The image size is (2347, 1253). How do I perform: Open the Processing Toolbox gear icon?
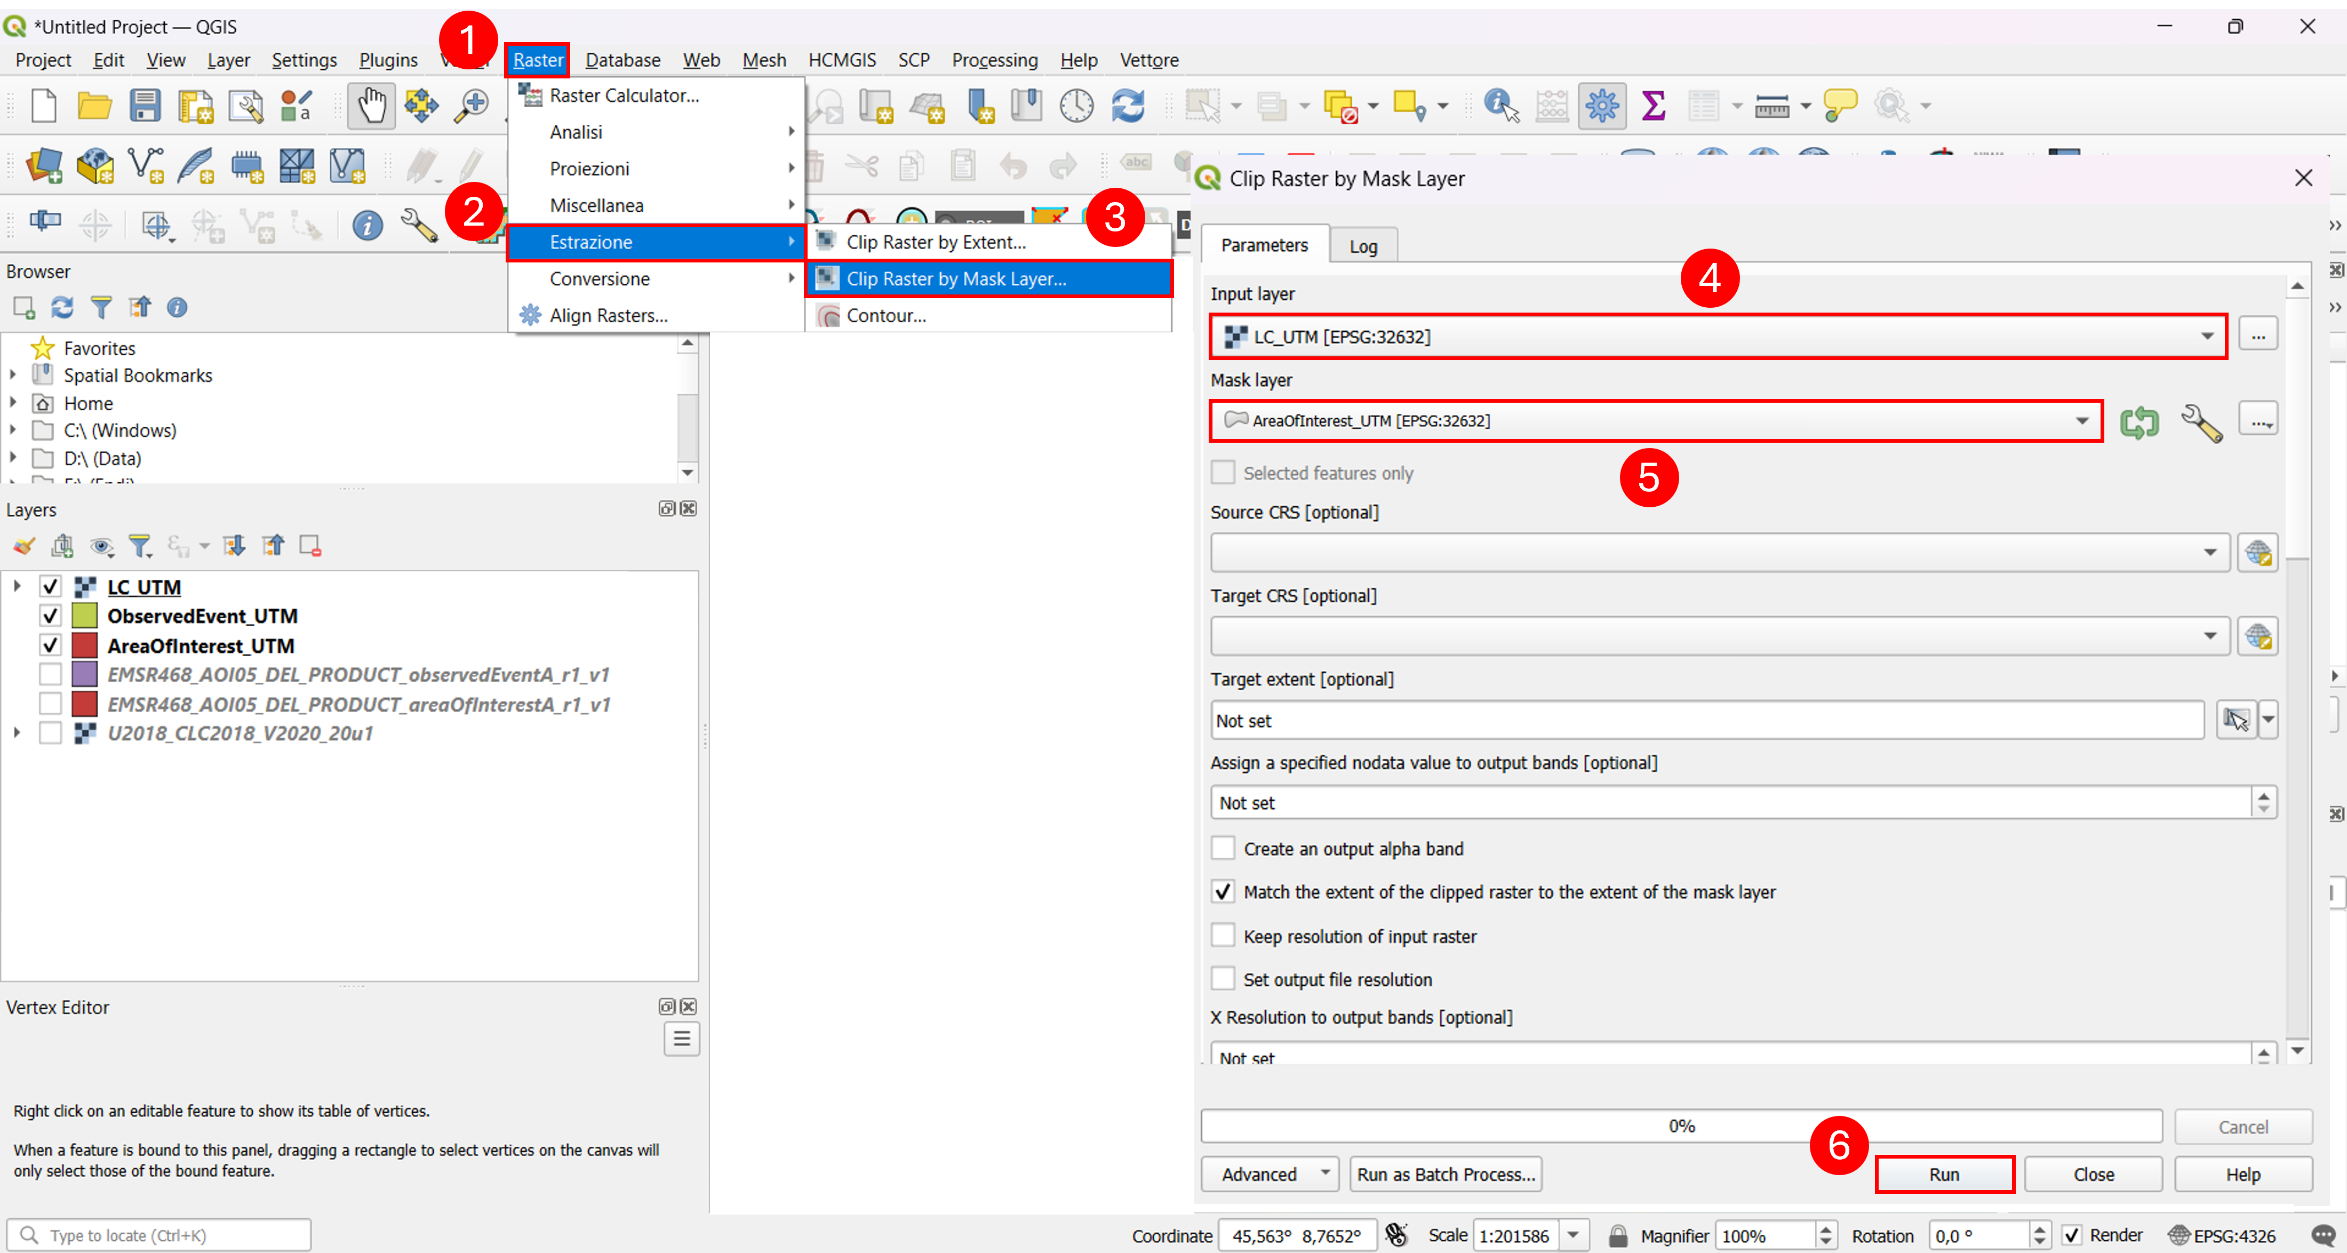(x=1602, y=106)
